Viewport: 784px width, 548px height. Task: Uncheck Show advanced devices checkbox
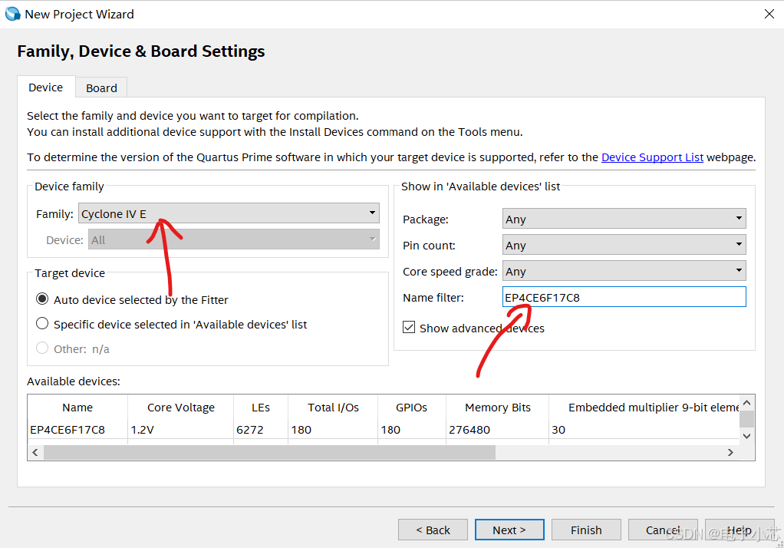click(x=410, y=328)
